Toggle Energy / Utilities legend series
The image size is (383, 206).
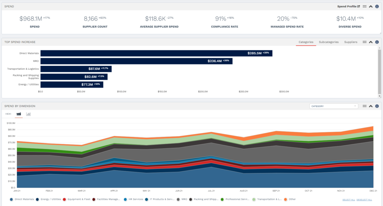(x=48, y=199)
